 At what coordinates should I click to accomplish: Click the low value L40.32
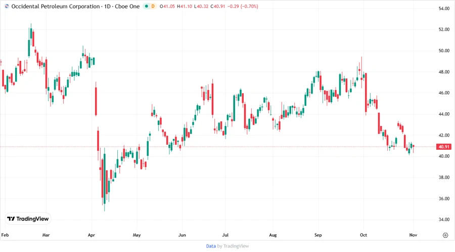[201, 6]
